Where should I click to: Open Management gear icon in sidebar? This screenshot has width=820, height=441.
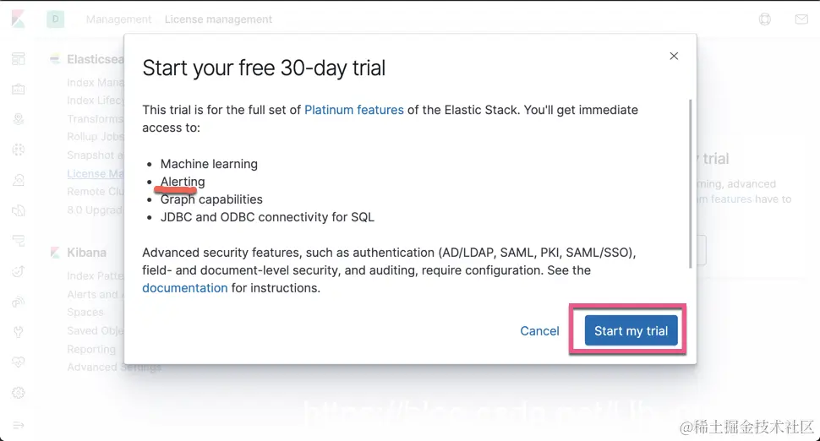[x=19, y=393]
